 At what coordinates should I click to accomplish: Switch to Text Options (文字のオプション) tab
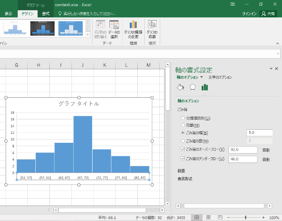[220, 77]
